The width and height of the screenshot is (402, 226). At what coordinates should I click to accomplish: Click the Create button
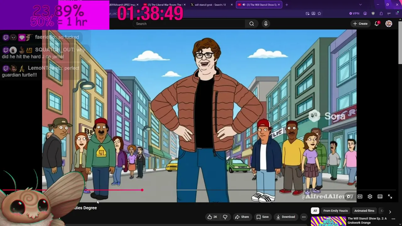pyautogui.click(x=360, y=24)
